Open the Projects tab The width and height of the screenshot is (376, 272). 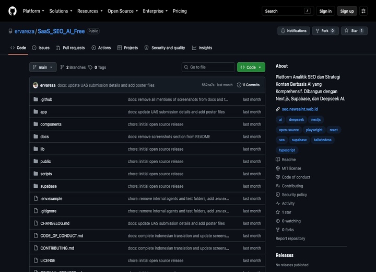[x=127, y=48]
